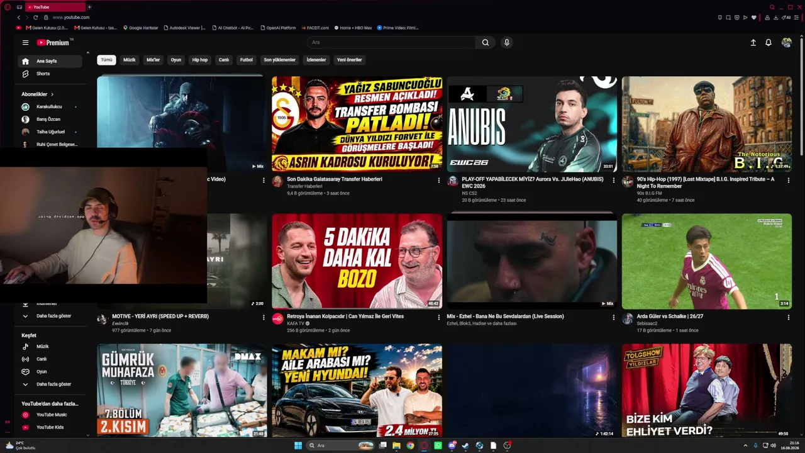Open Talha Uğurluel subscription channel
805x453 pixels.
click(x=50, y=132)
